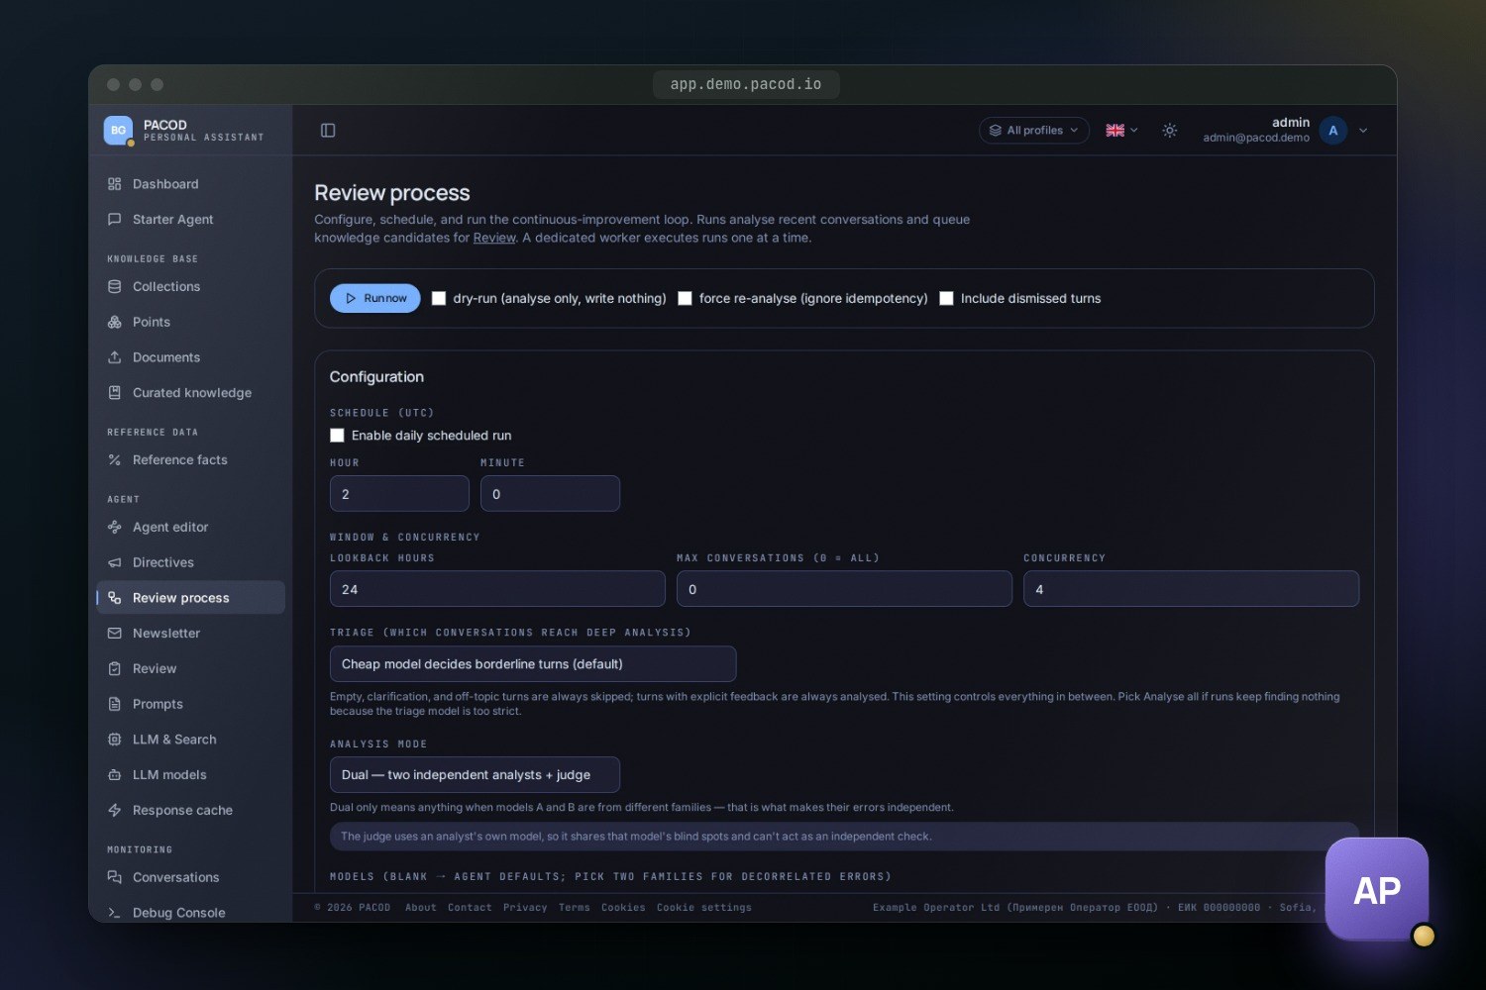Viewport: 1486px width, 990px height.
Task: Click the Lookback hours field
Action: tap(497, 589)
